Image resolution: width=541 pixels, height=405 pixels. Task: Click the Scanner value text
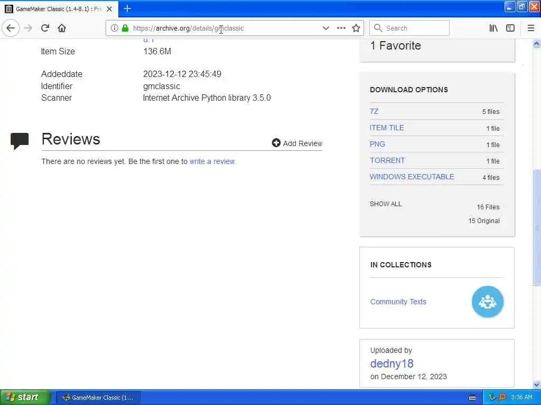coord(207,98)
